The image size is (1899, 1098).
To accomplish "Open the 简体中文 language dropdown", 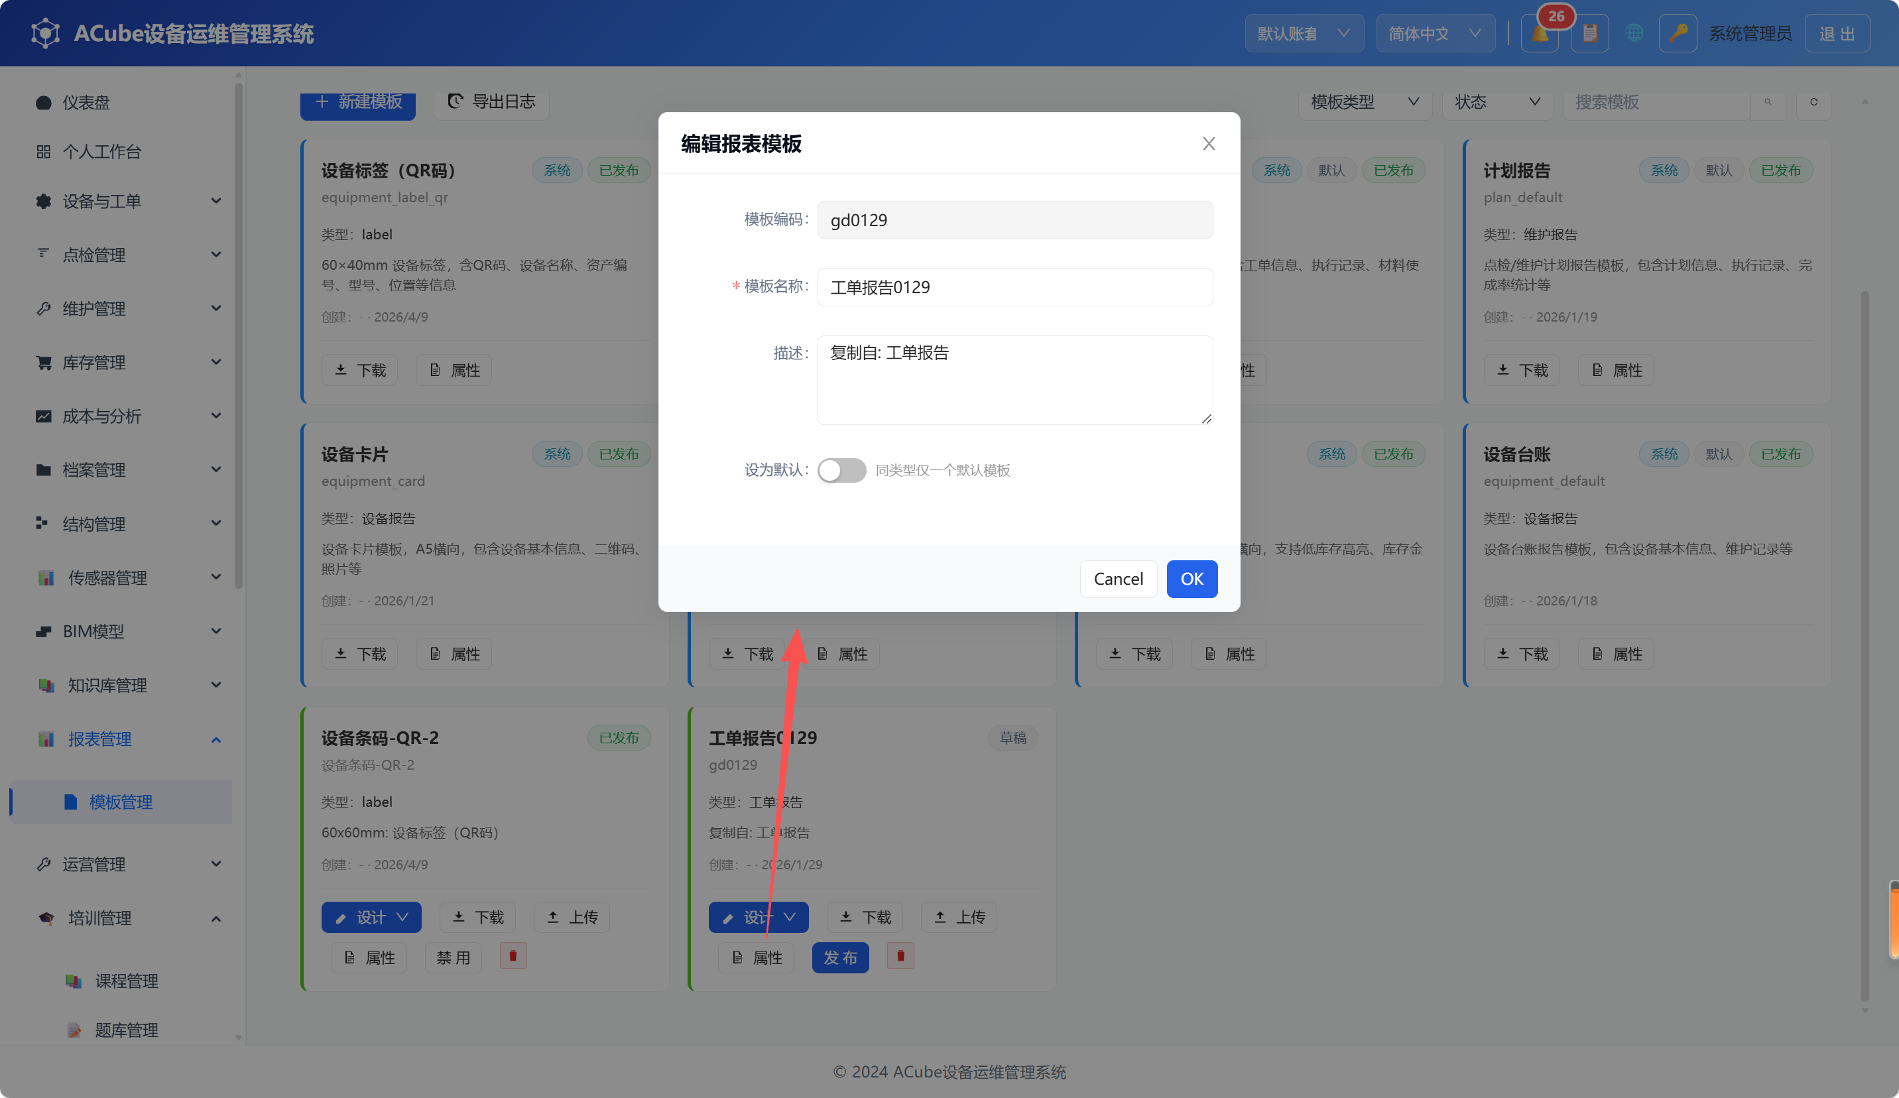I will coord(1436,33).
